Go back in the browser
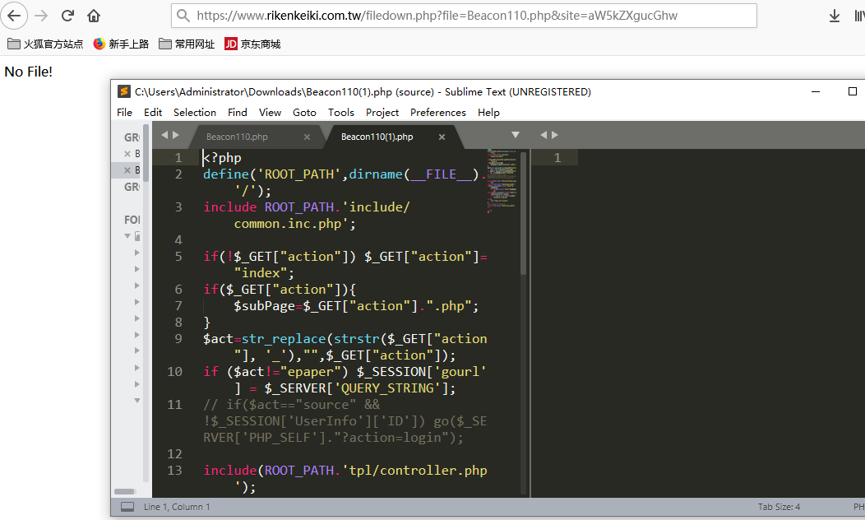865x520 pixels. click(14, 16)
